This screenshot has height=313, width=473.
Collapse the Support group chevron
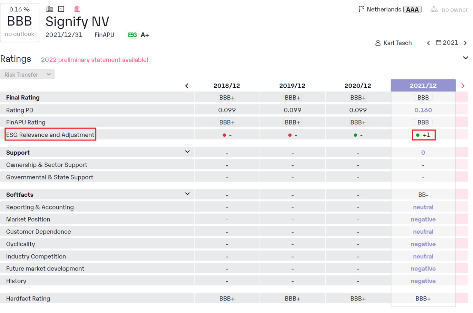[187, 152]
